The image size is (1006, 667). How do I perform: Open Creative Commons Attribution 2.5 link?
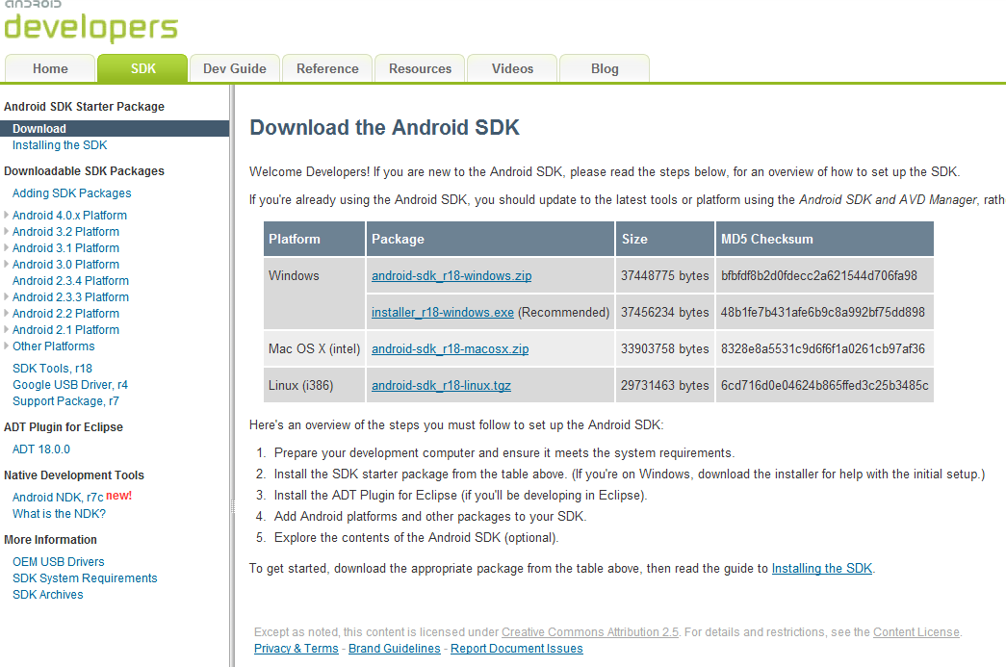coord(589,632)
